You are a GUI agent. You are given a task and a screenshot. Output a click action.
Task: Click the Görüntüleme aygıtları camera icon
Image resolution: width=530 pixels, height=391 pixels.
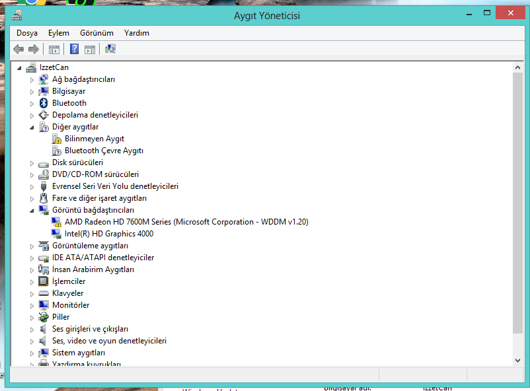click(44, 246)
